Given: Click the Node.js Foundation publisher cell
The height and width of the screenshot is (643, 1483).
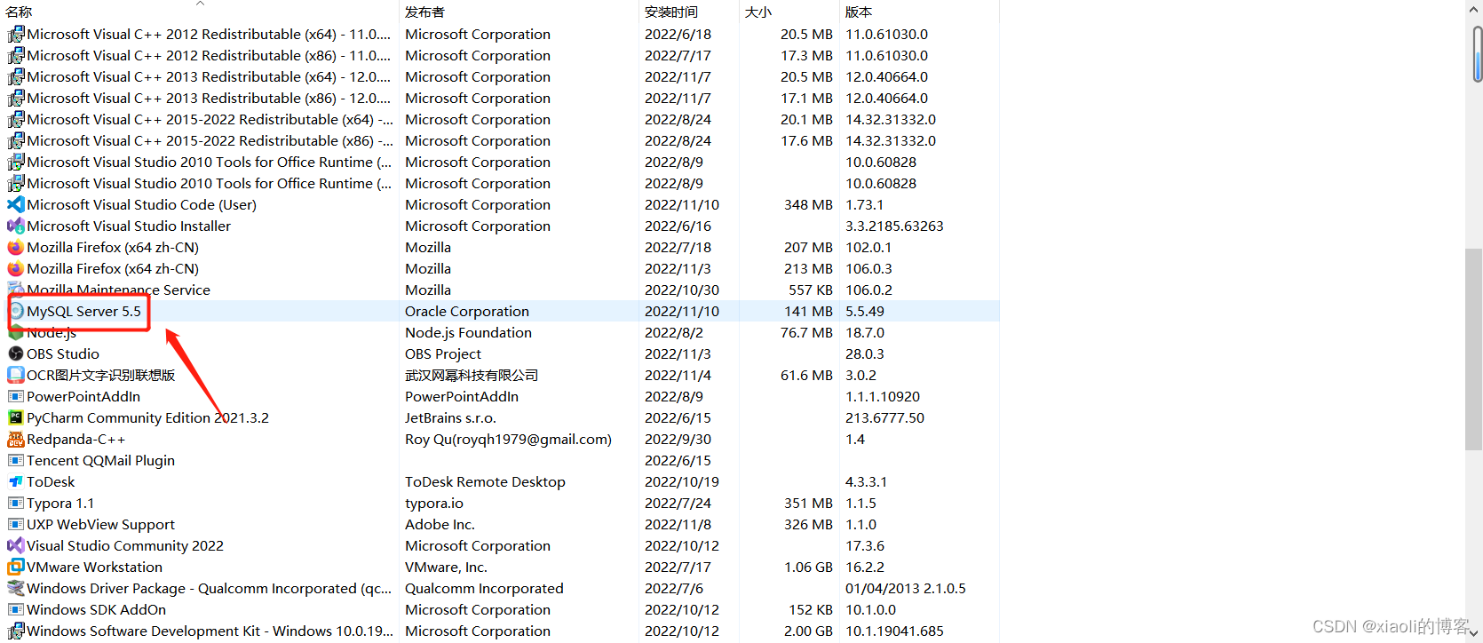Looking at the screenshot, I should (468, 333).
